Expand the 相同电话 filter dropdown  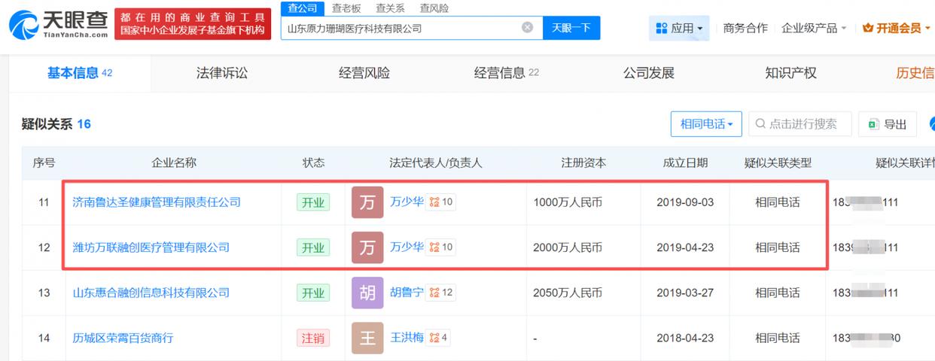click(706, 124)
